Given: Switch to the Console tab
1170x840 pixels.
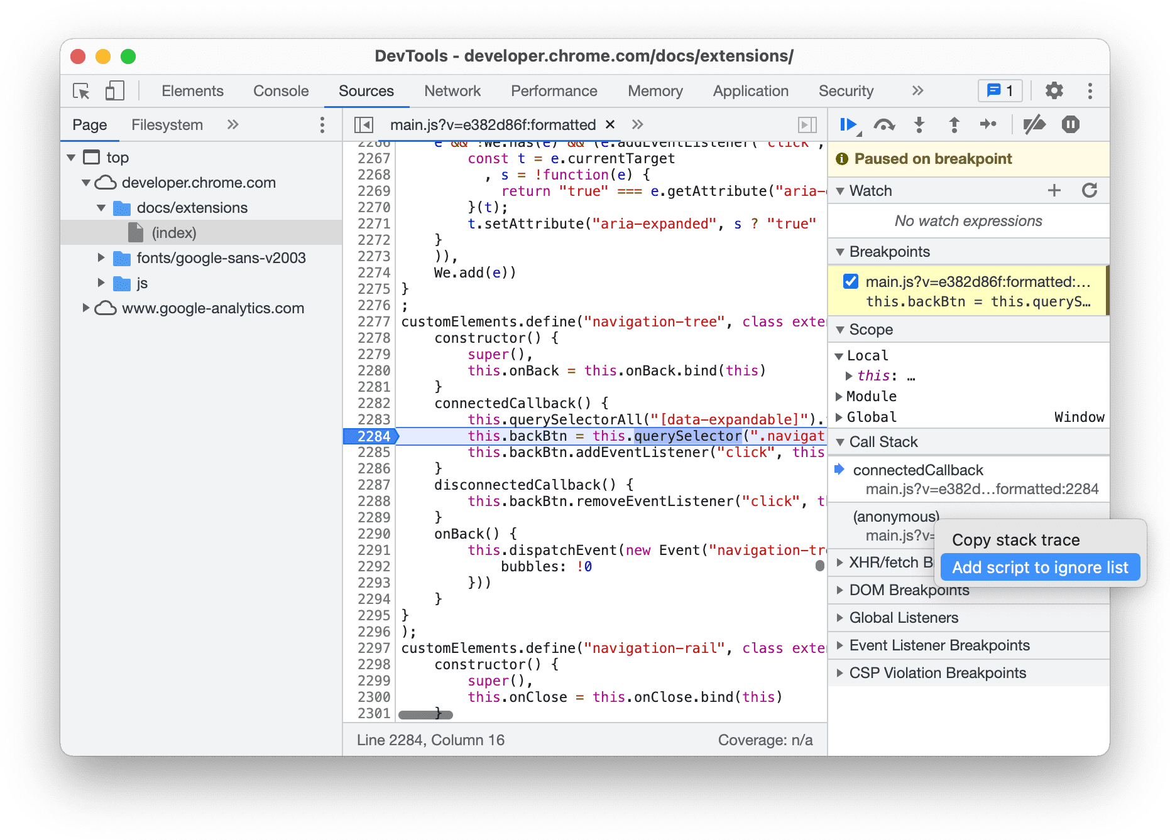Looking at the screenshot, I should tap(280, 90).
